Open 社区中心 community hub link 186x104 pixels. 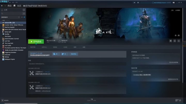tap(44, 47)
